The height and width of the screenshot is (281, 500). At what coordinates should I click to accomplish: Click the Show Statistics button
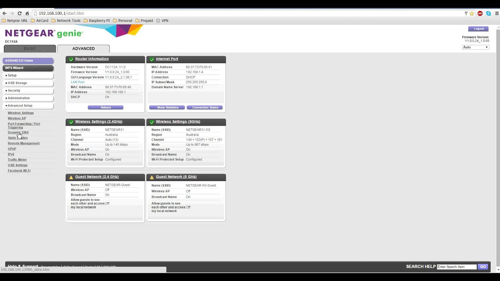click(168, 108)
